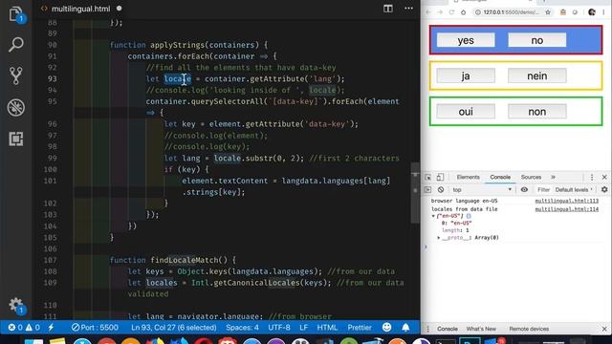Screen dimensions: 612x344
Task: Select the drawer Console tab
Action: (x=448, y=329)
